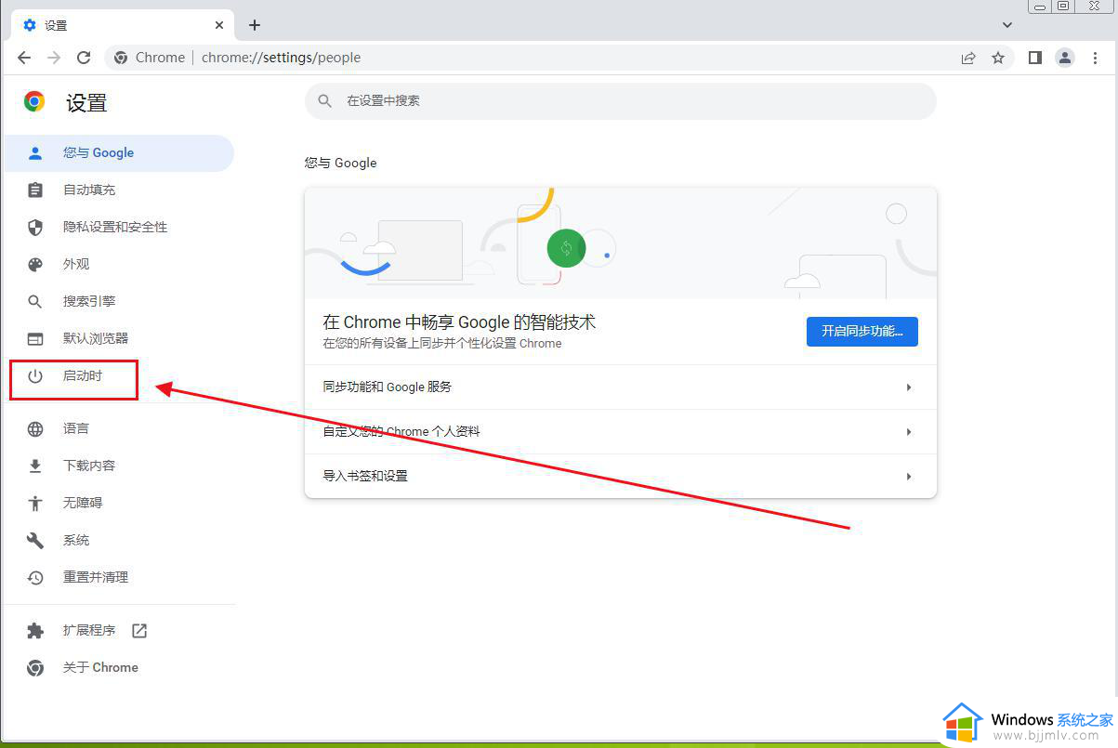
Task: Open 自定义您的 Chrome 个人资料 row
Action: [621, 432]
